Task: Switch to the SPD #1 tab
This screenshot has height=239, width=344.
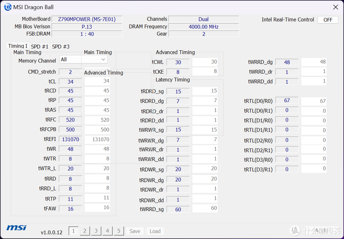Action: coord(39,46)
